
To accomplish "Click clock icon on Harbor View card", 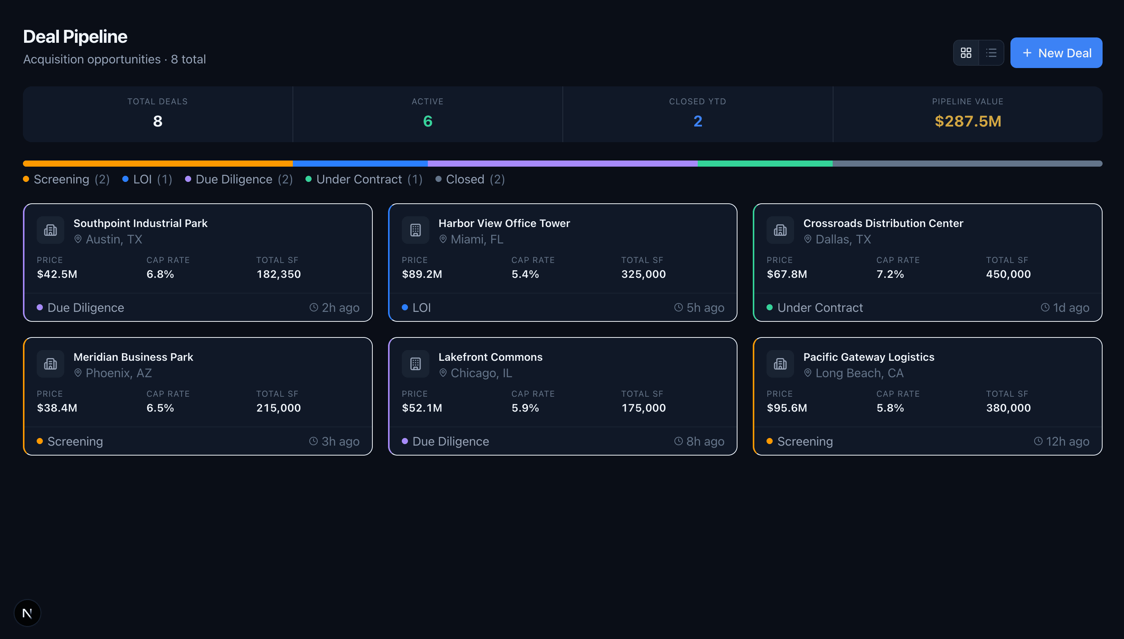I will pos(678,307).
